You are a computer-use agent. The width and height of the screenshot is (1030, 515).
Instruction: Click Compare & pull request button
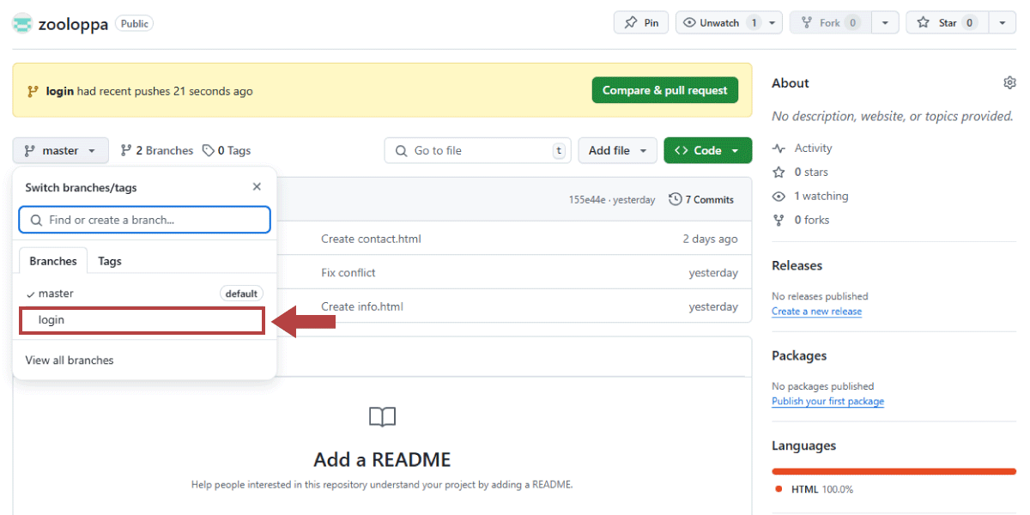tap(665, 90)
